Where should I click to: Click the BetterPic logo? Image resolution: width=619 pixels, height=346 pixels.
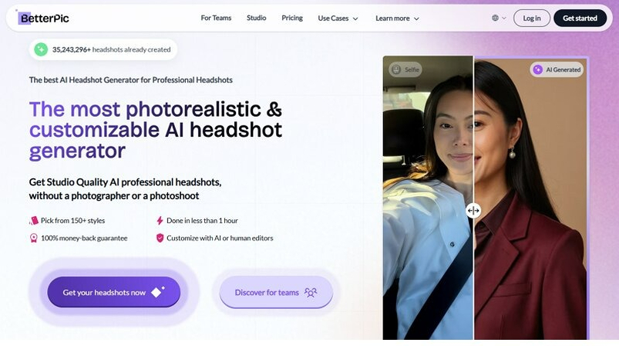43,18
